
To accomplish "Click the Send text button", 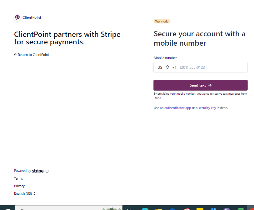I will pos(200,85).
